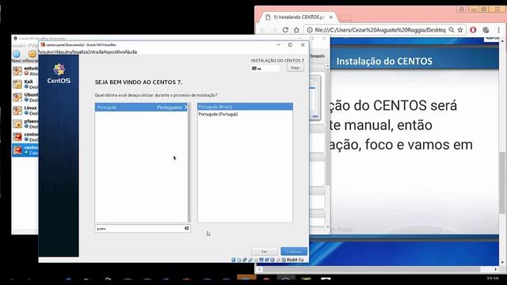Open the Ajuda menu in VM window
507x285 pixels.
pos(131,52)
